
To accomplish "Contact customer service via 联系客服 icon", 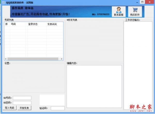I will tap(119, 12).
